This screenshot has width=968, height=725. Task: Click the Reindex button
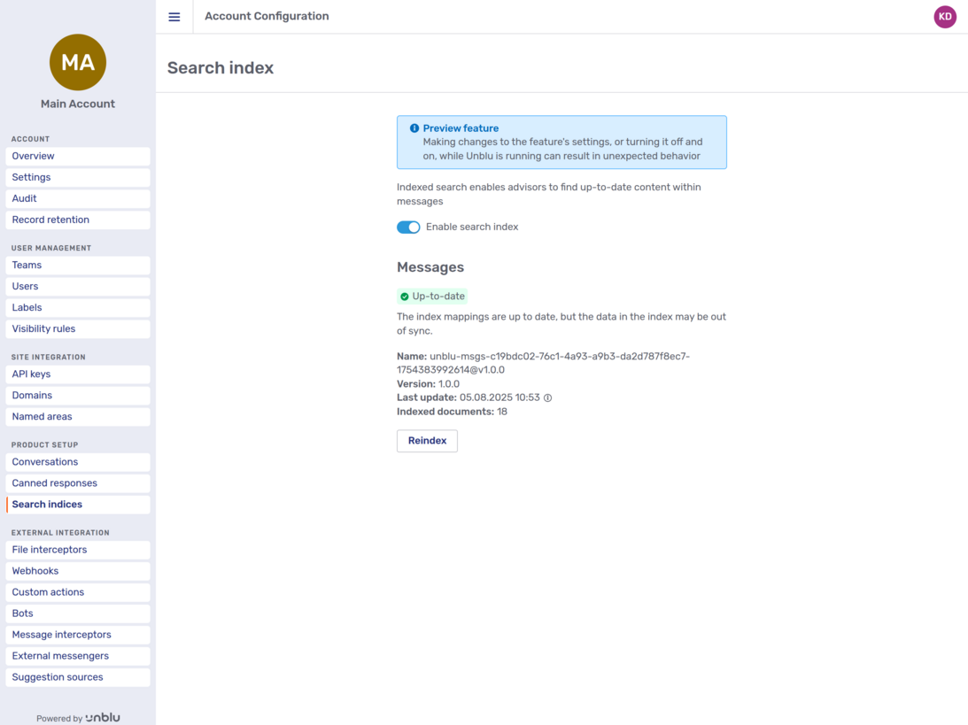tap(427, 440)
